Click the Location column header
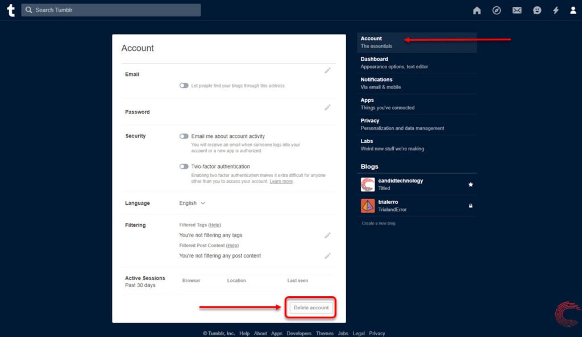The image size is (582, 337). pos(236,280)
